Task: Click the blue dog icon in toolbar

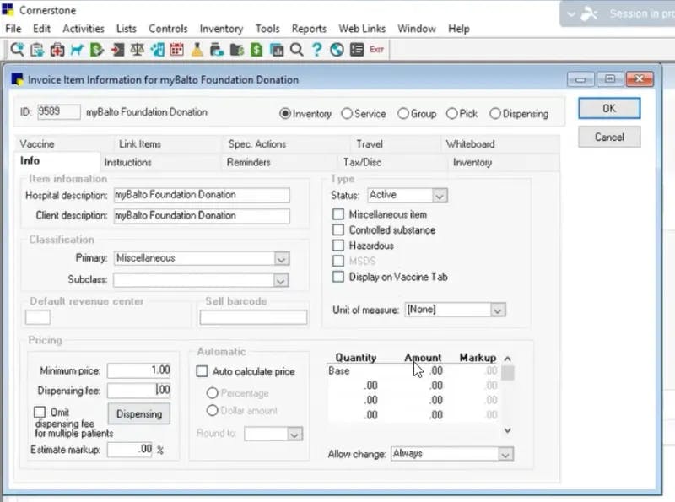Action: [77, 50]
